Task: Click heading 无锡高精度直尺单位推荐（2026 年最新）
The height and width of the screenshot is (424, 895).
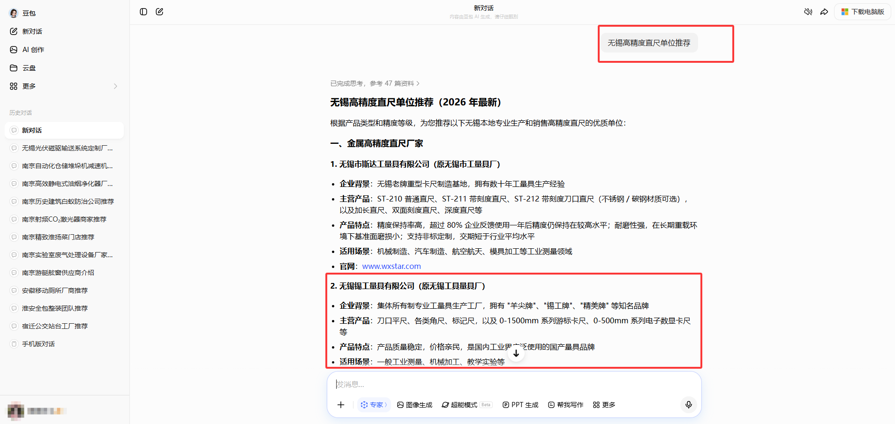Action: click(416, 102)
